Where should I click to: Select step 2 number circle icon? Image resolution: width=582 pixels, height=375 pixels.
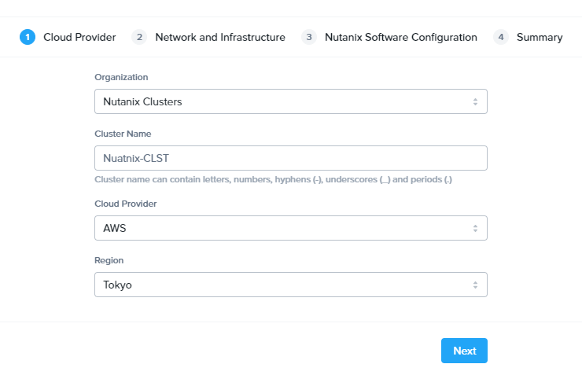[139, 37]
